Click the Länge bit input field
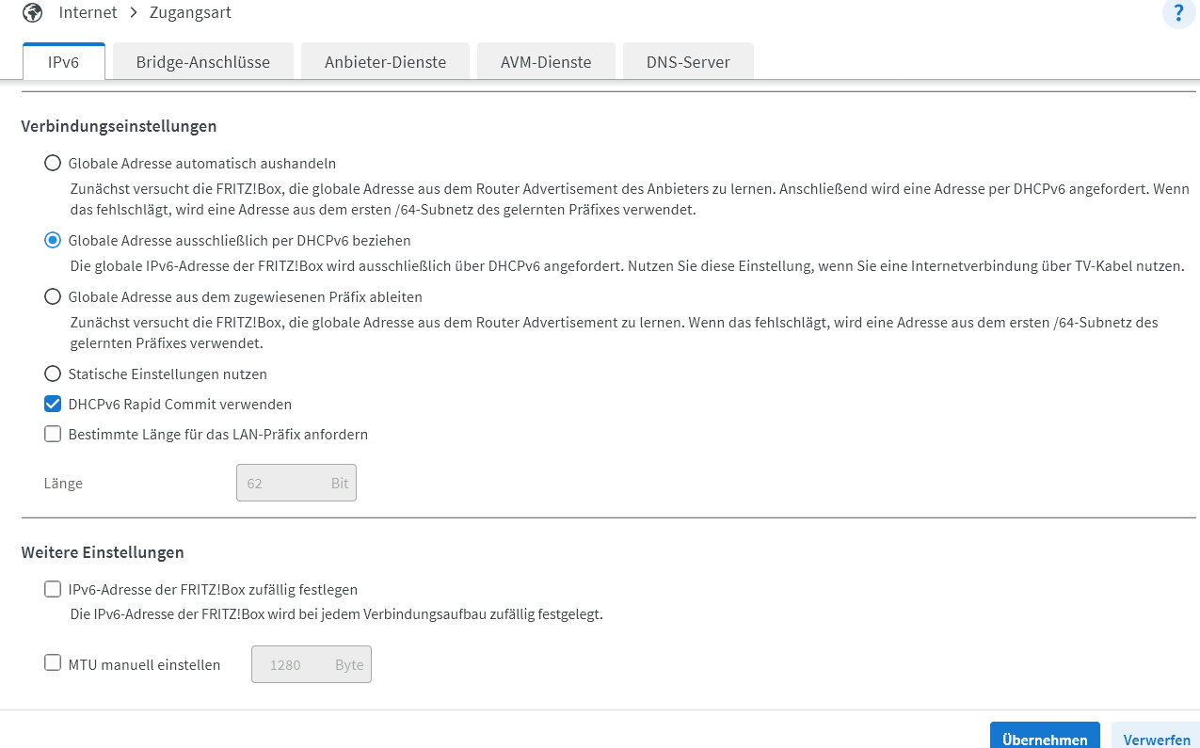Screen dimensions: 1200x748 [x=296, y=483]
